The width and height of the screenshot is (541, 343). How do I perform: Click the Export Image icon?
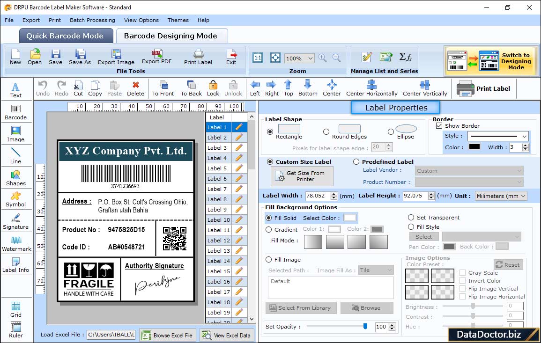pos(116,57)
